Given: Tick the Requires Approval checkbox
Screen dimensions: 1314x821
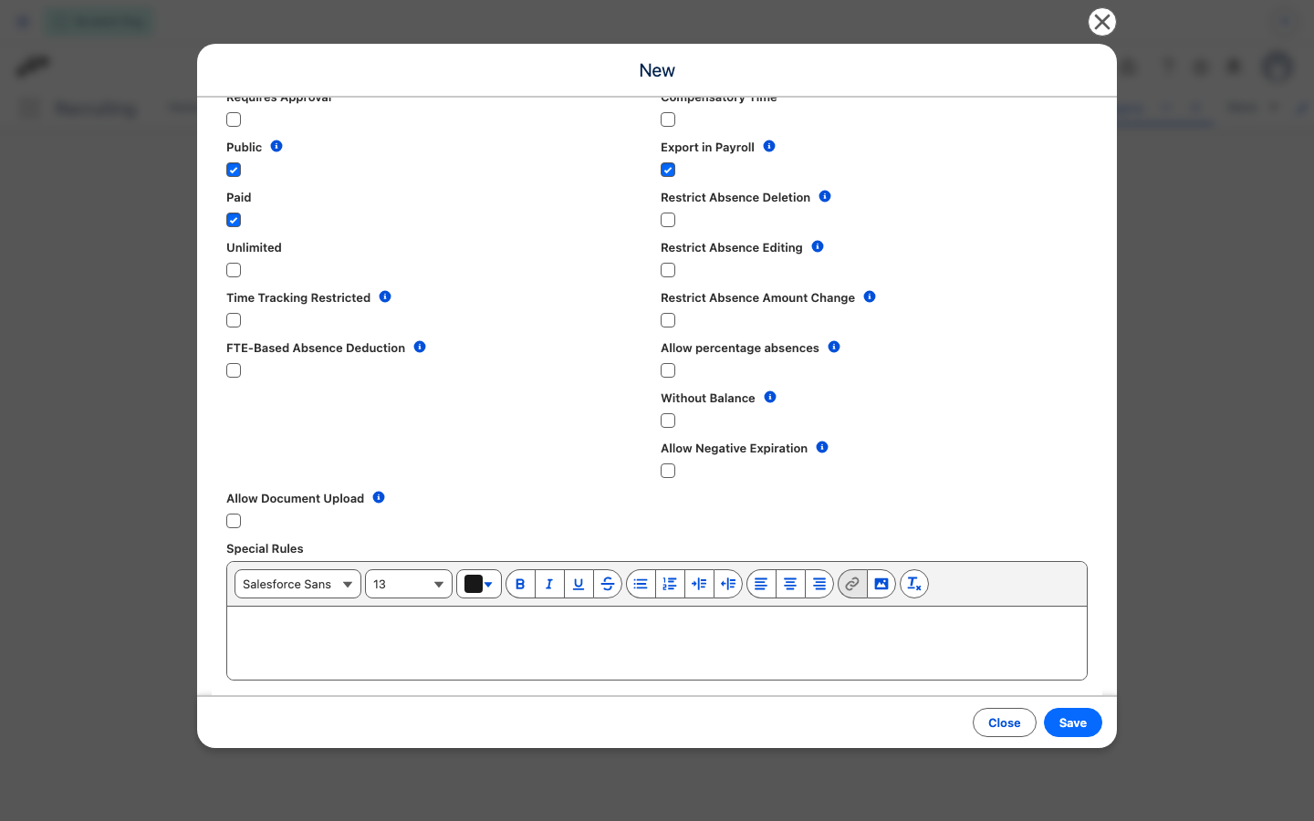Looking at the screenshot, I should pos(234,120).
